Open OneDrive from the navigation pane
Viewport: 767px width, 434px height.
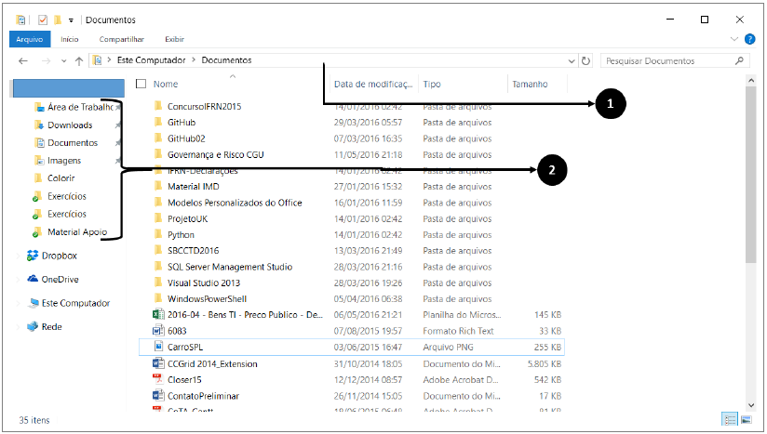(60, 279)
